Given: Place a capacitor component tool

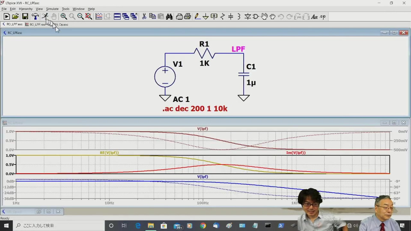Looking at the screenshot, I should point(231,17).
